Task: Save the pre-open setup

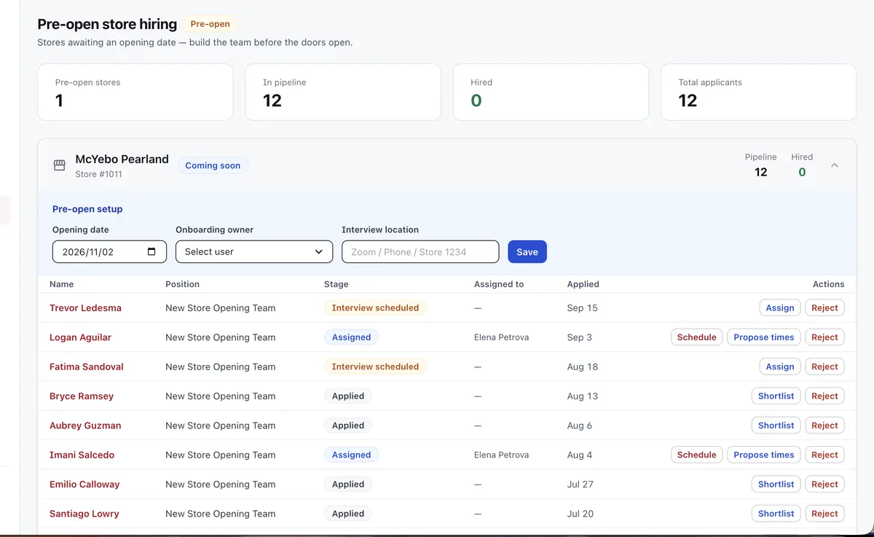Action: [527, 251]
